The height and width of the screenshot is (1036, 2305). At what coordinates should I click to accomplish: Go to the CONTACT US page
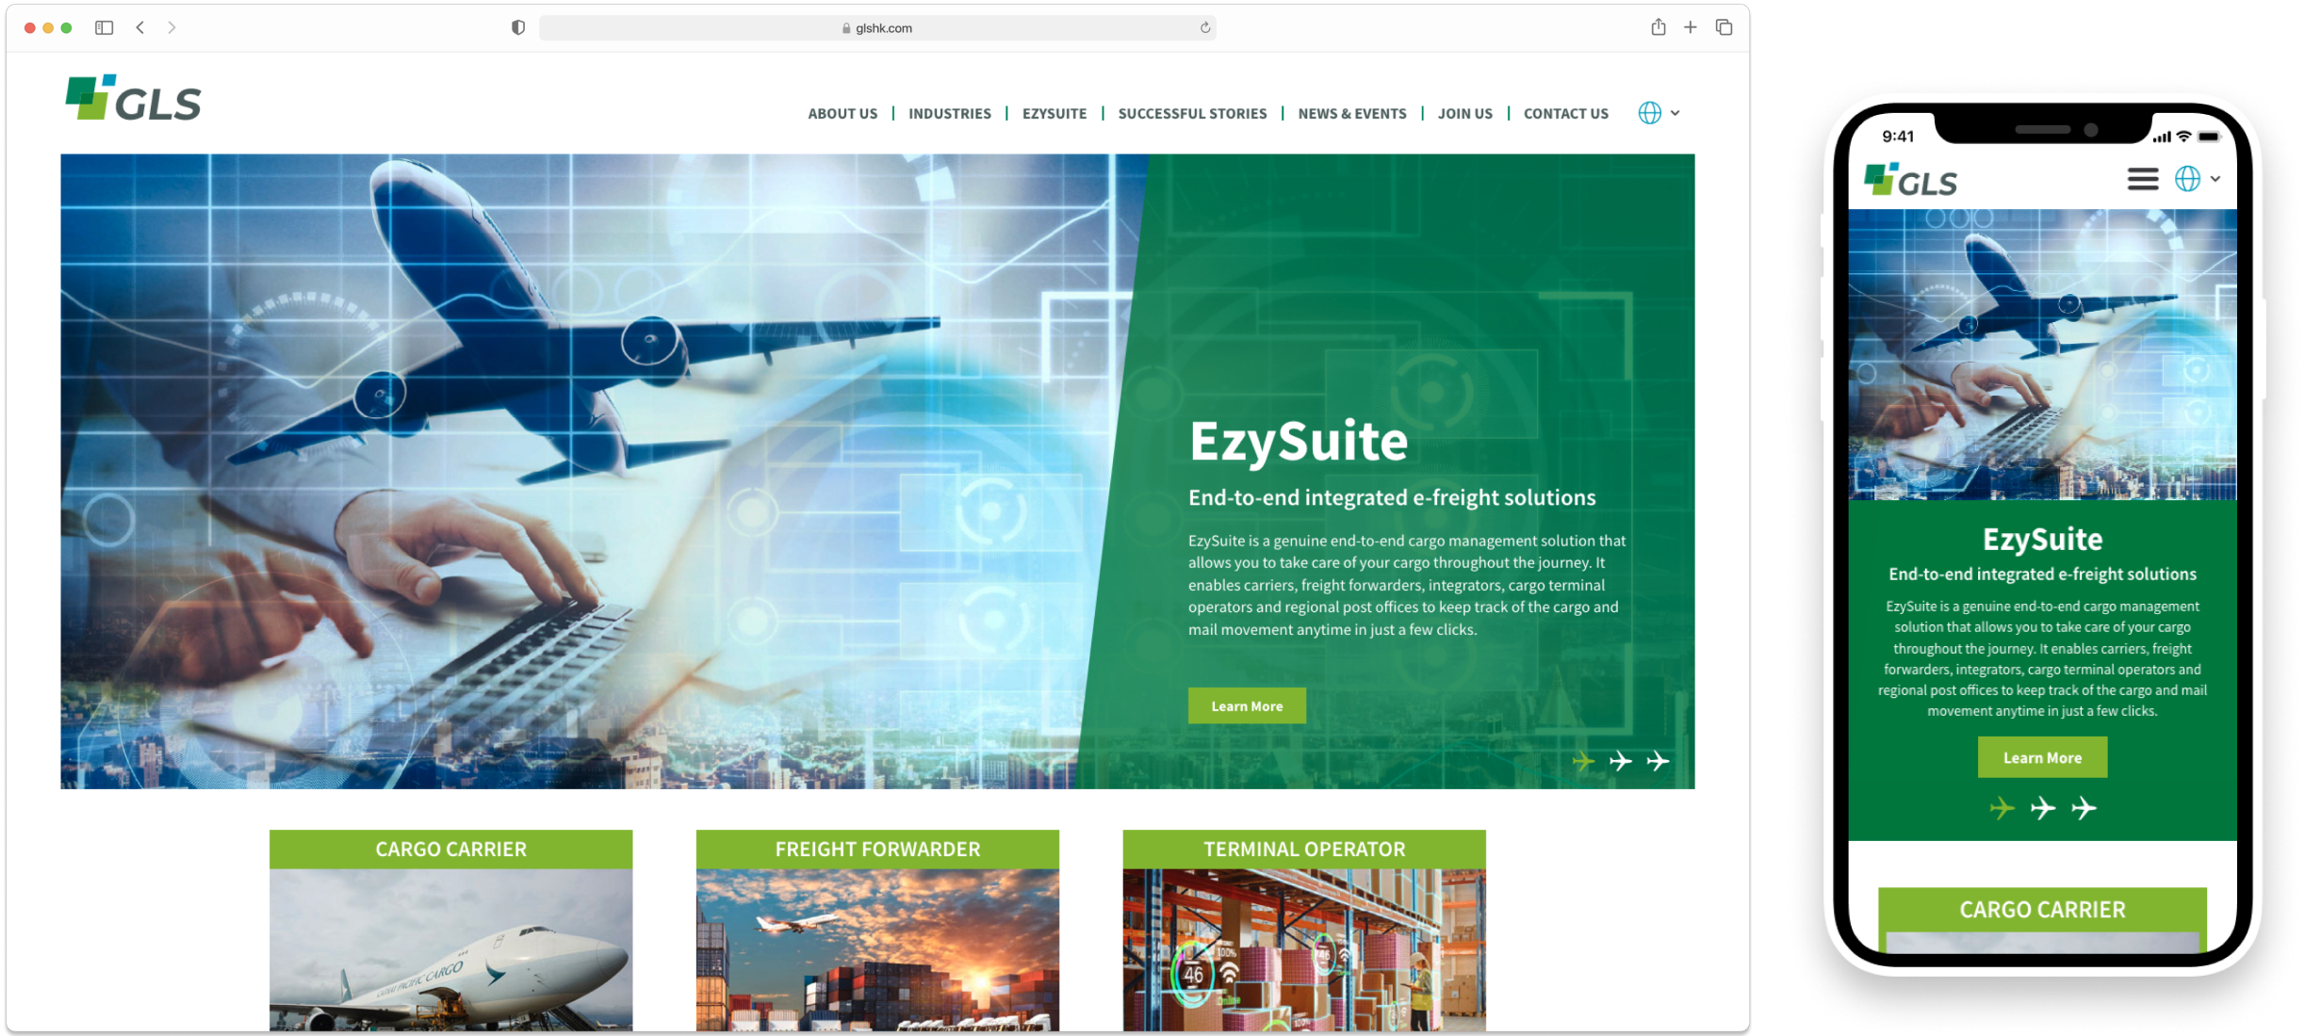pos(1565,114)
